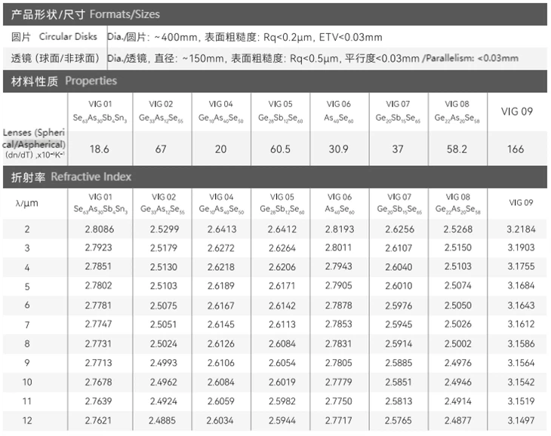Click the 166 value for VIG 09
This screenshot has width=551, height=436.
point(516,149)
